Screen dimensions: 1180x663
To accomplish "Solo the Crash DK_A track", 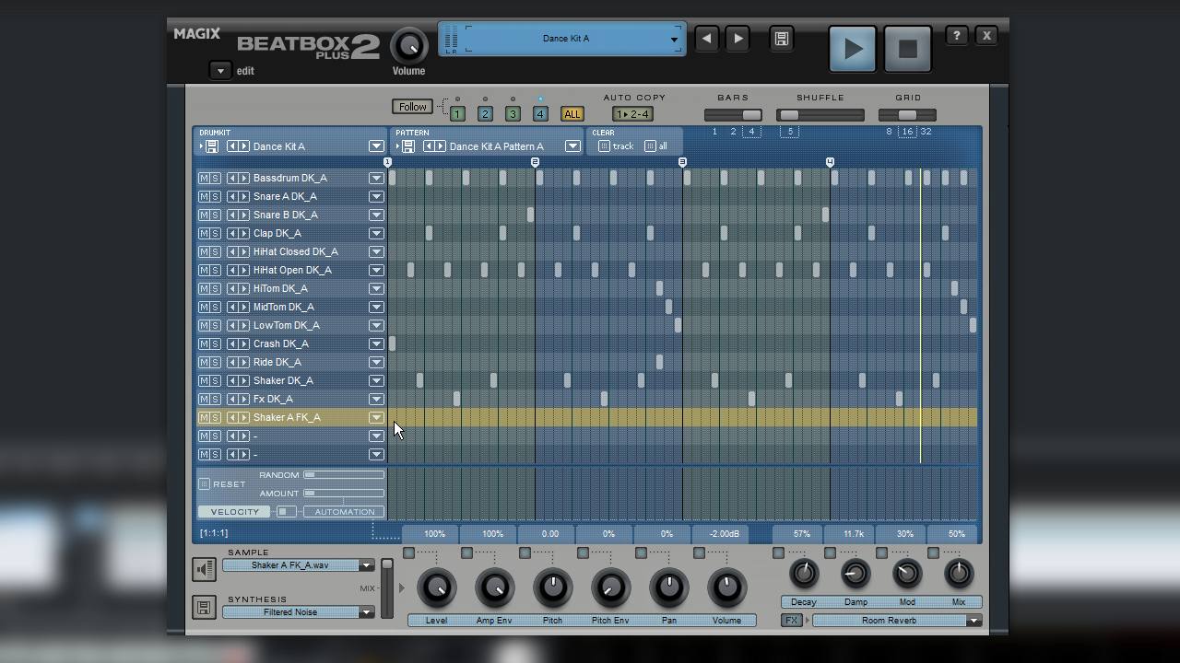I will pyautogui.click(x=215, y=343).
